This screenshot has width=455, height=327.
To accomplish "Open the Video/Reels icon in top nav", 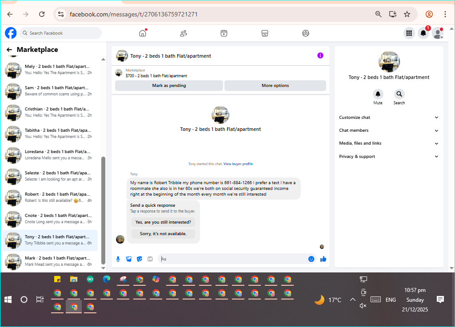I will click(224, 33).
